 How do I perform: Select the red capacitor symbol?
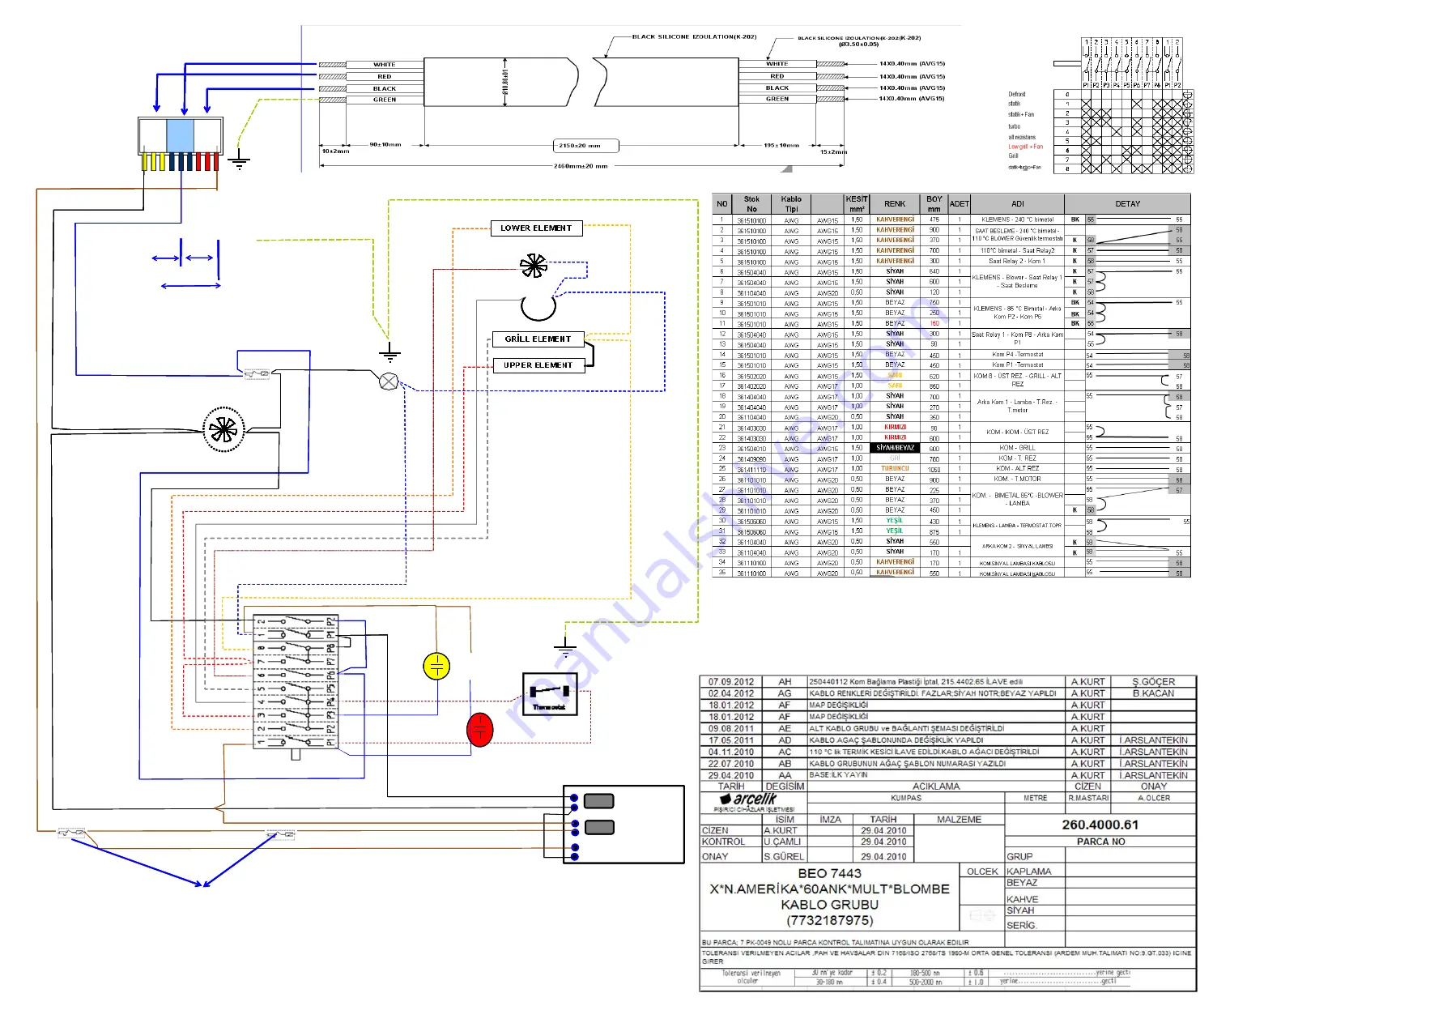pos(480,730)
